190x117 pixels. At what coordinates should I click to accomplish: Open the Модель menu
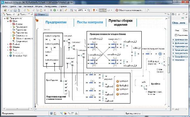pyautogui.click(x=39, y=6)
